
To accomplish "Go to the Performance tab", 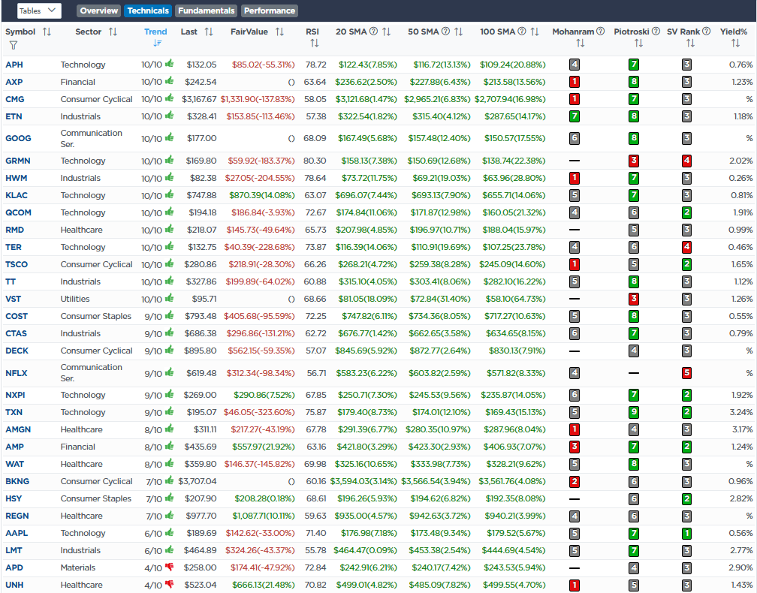I will tap(270, 11).
